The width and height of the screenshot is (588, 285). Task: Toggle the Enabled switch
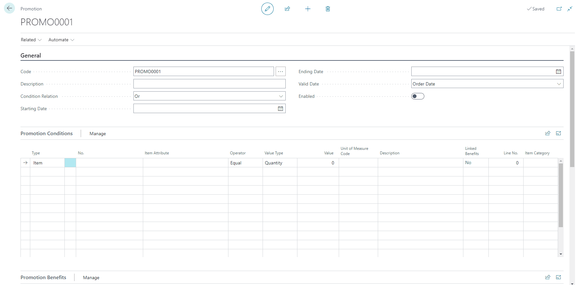[417, 96]
